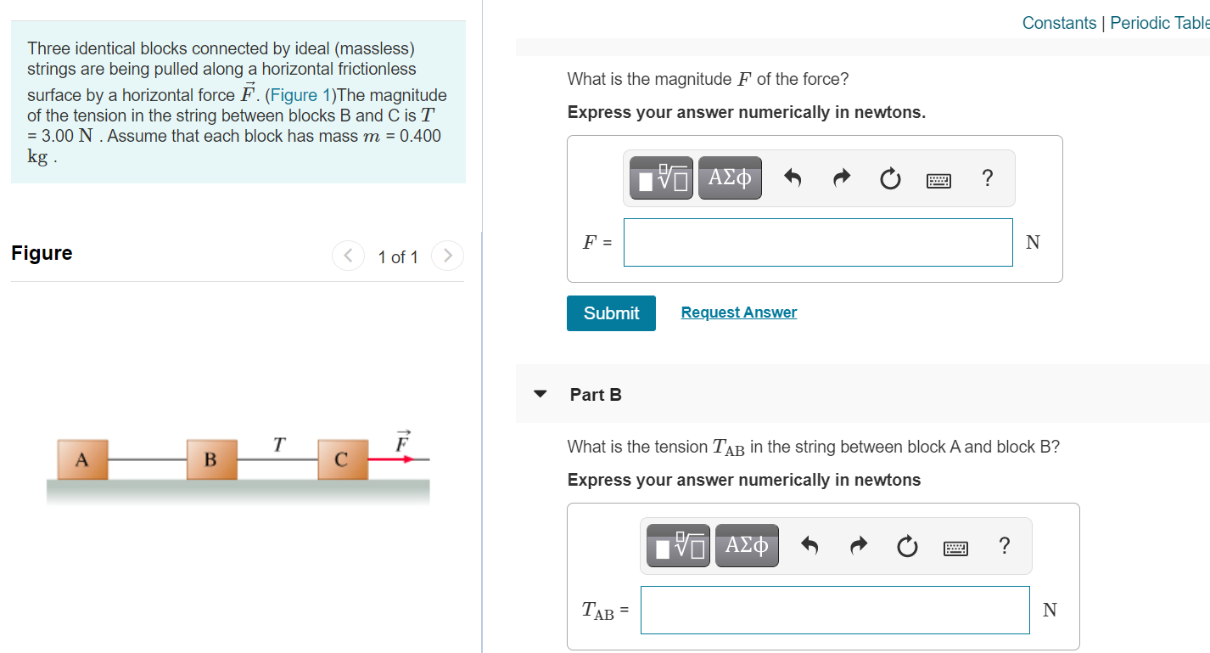Open the on-screen keyboard for Part A
The width and height of the screenshot is (1210, 653).
938,180
